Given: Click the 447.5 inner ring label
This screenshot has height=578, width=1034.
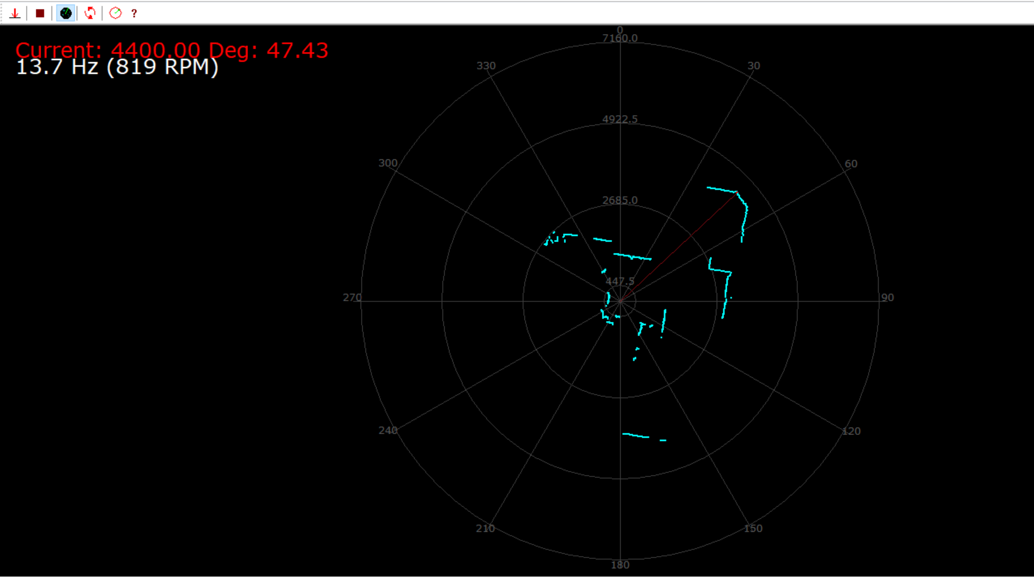Looking at the screenshot, I should pyautogui.click(x=620, y=281).
